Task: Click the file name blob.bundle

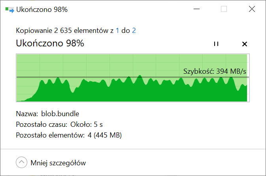Action: point(60,114)
